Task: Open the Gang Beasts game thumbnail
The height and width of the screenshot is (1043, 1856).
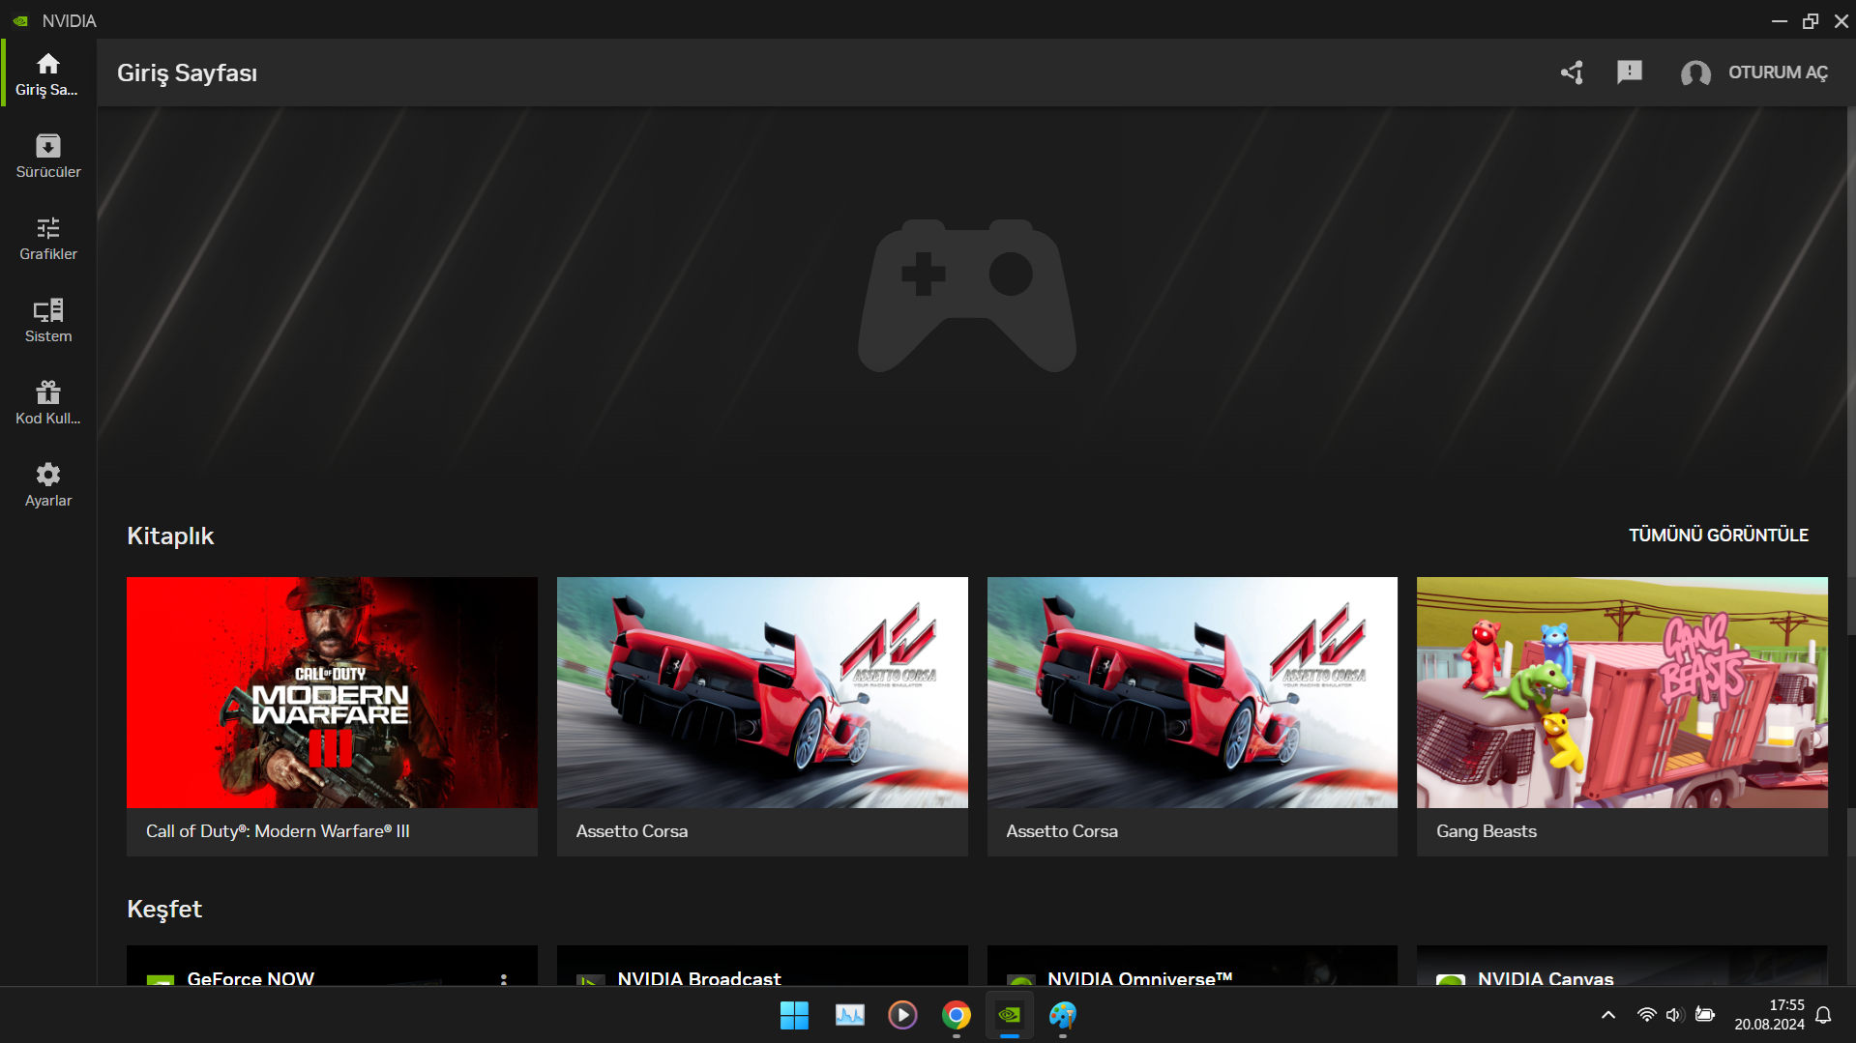Action: pos(1622,692)
